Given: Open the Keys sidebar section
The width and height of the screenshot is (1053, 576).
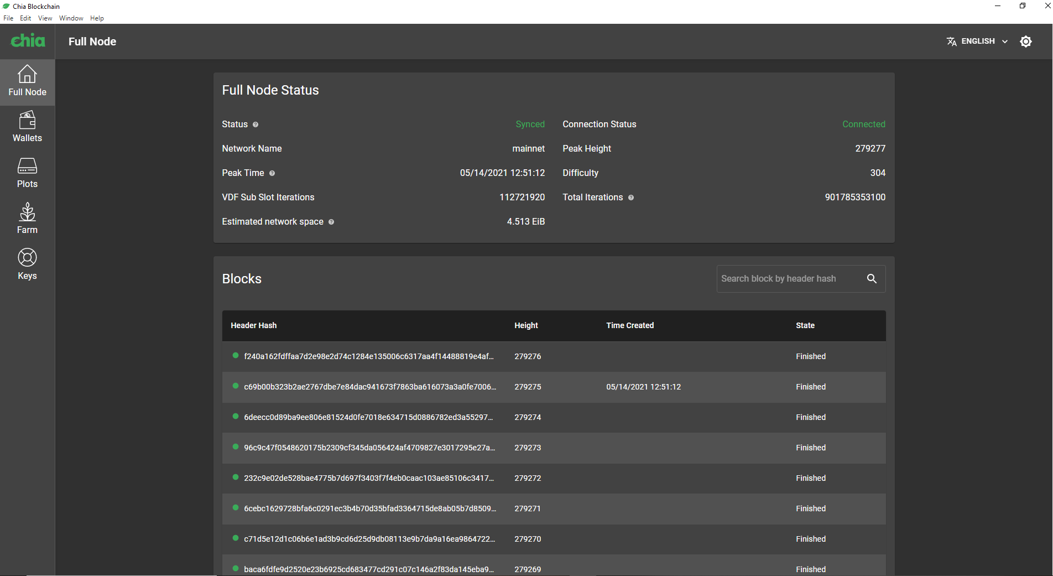Looking at the screenshot, I should coord(27,266).
